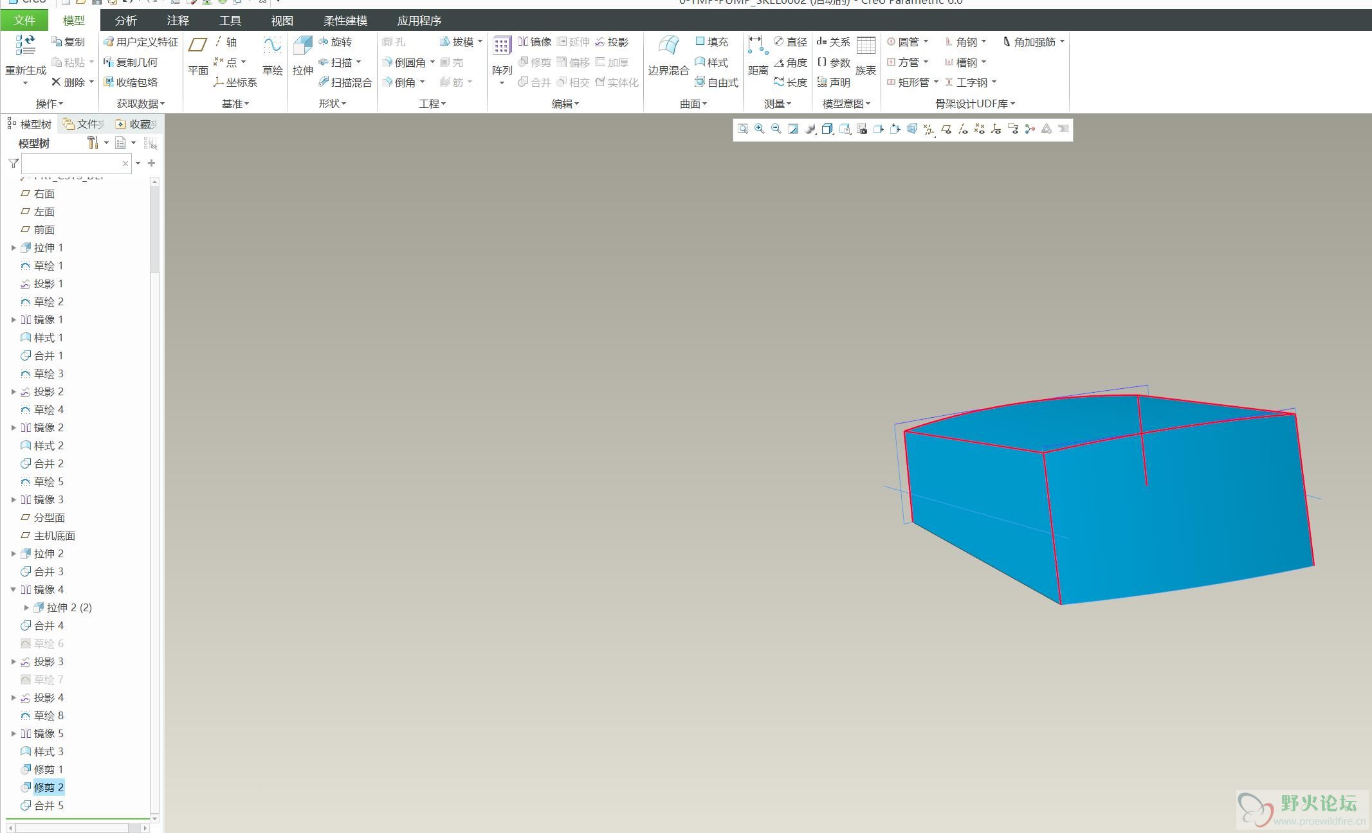Toggle spin center display
1372x833 pixels.
[x=1030, y=129]
